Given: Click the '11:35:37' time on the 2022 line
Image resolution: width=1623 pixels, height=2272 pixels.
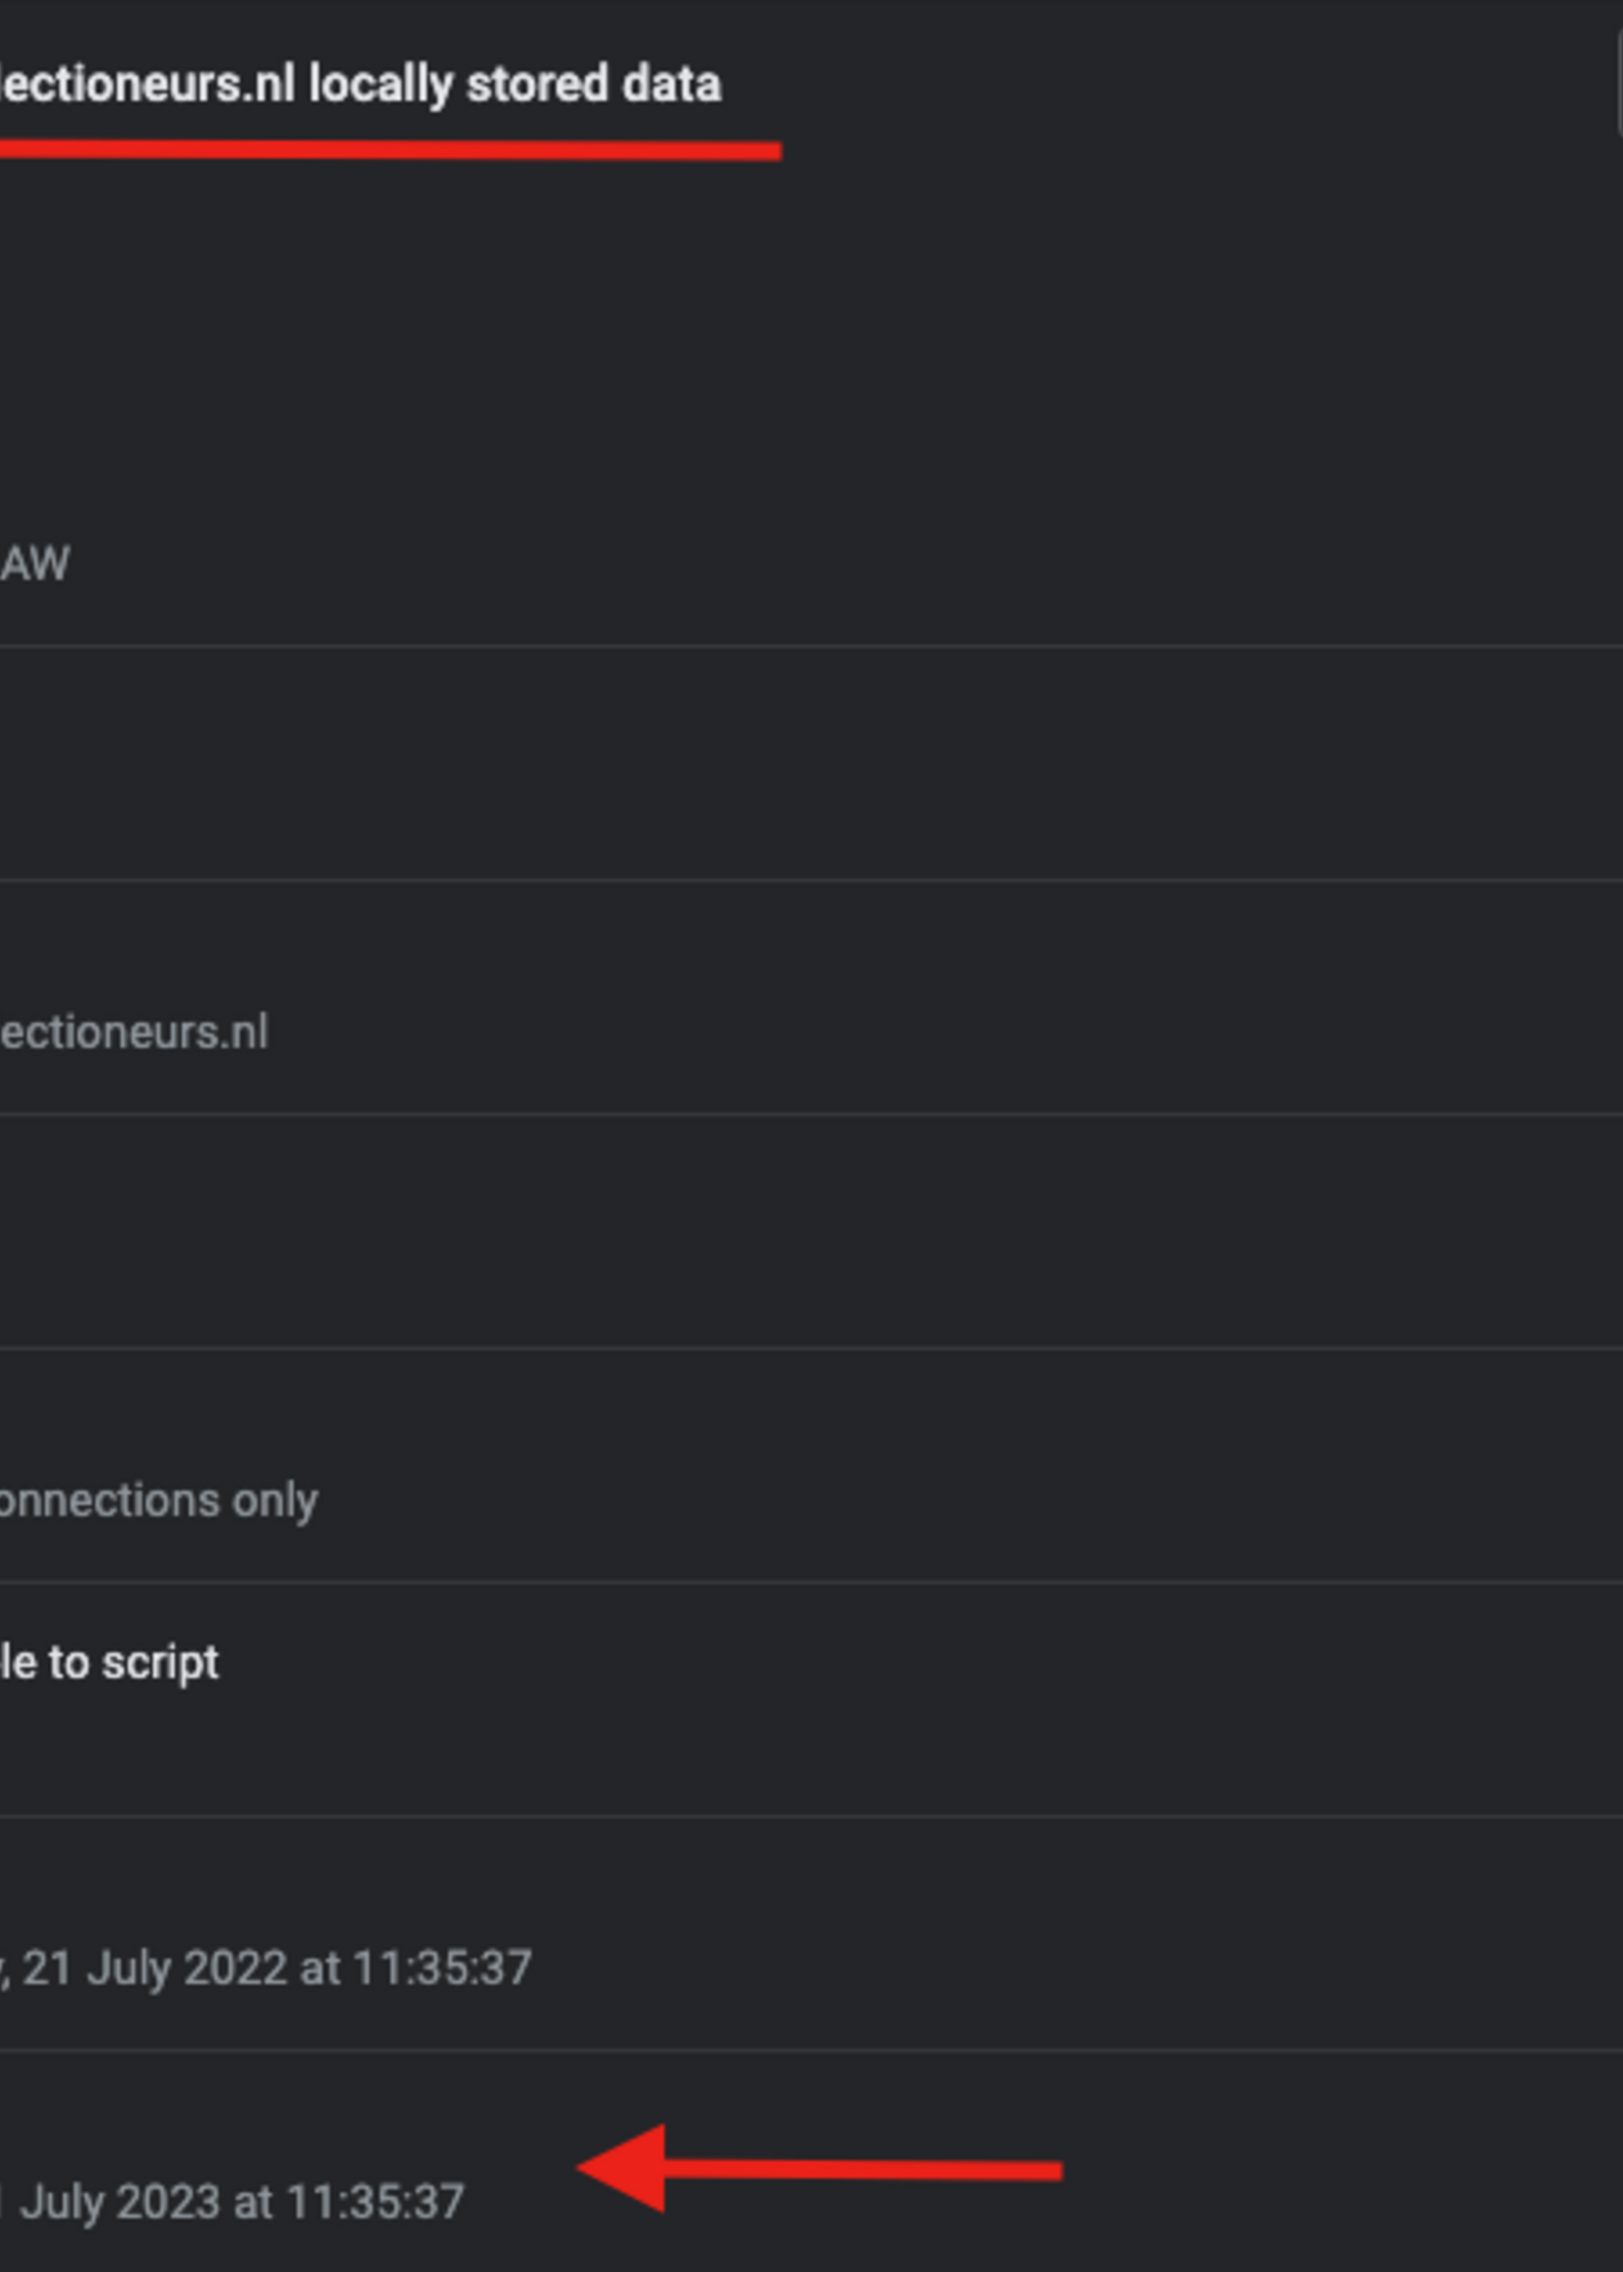Looking at the screenshot, I should coord(442,1968).
